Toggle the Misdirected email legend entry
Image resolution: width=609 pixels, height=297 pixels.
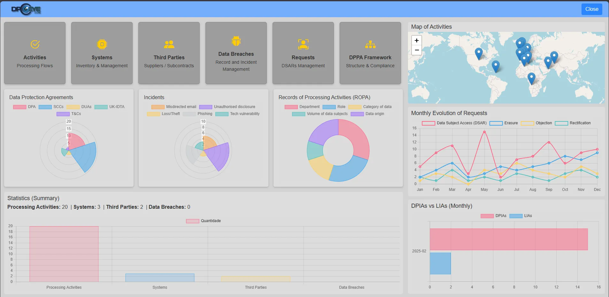click(x=158, y=107)
